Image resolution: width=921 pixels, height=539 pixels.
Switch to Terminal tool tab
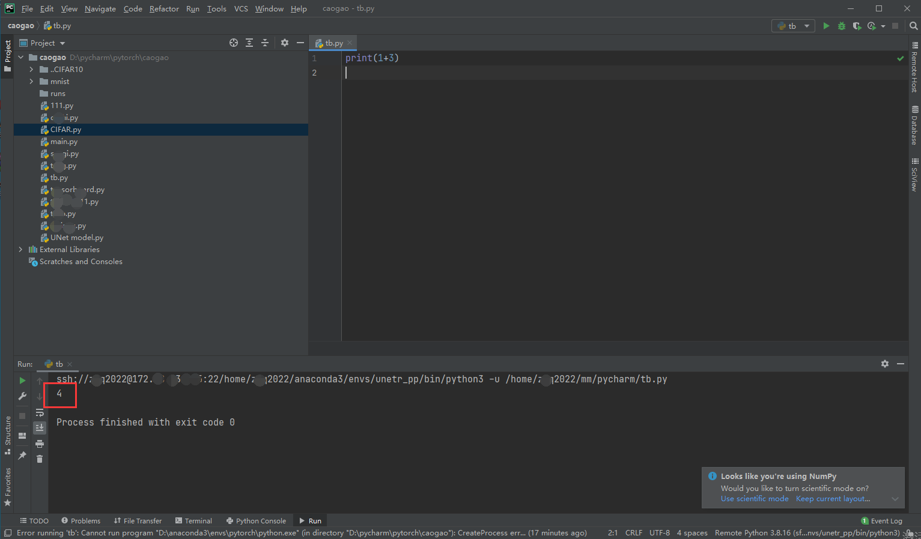pos(193,521)
